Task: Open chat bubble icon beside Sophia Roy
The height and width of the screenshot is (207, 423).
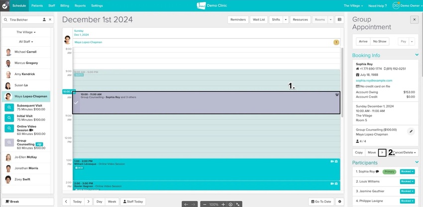Action: click(x=377, y=171)
